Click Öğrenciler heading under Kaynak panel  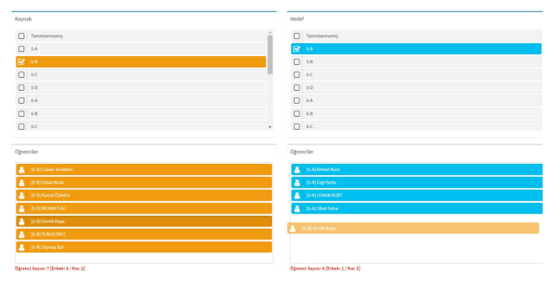(x=27, y=152)
